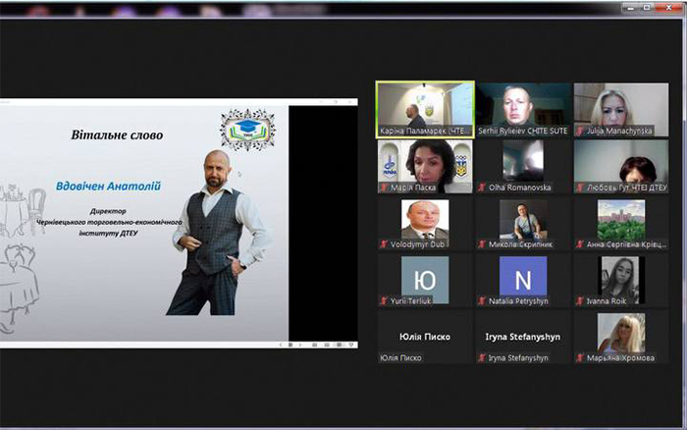The height and width of the screenshot is (430, 687).
Task: Click Natalia Petryshyn's muted microphone icon
Action: coord(482,302)
